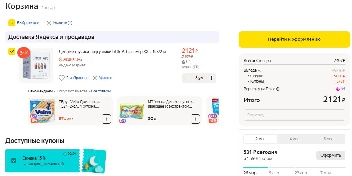The height and width of the screenshot is (176, 352).
Task: Decrease diaper quantity with minus button
Action: click(x=187, y=78)
